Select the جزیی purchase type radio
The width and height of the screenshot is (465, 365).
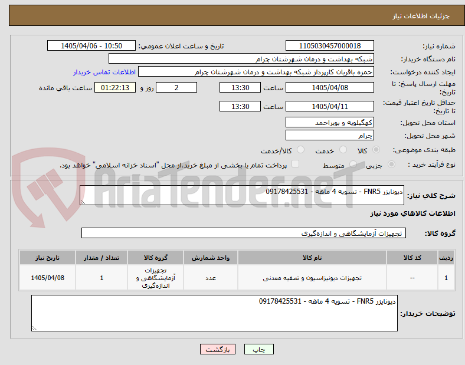pos(391,164)
